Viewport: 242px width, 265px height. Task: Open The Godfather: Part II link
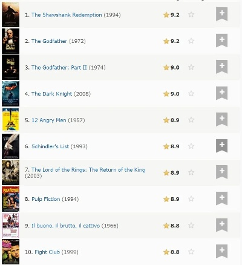pos(59,68)
